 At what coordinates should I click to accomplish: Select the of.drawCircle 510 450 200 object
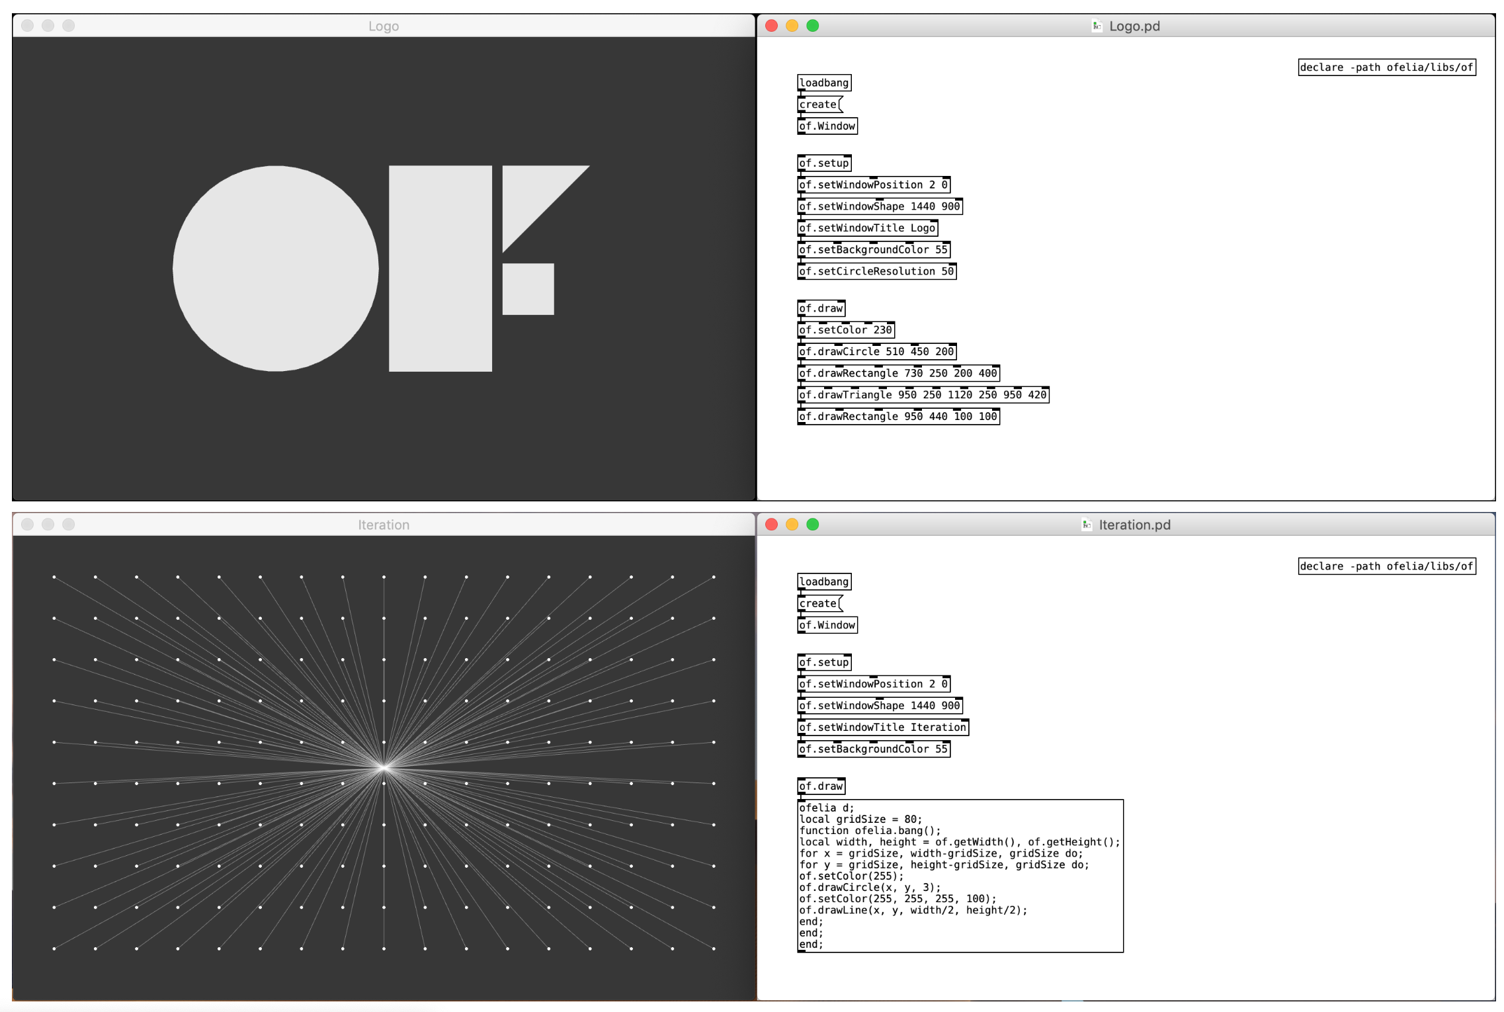[x=877, y=352]
